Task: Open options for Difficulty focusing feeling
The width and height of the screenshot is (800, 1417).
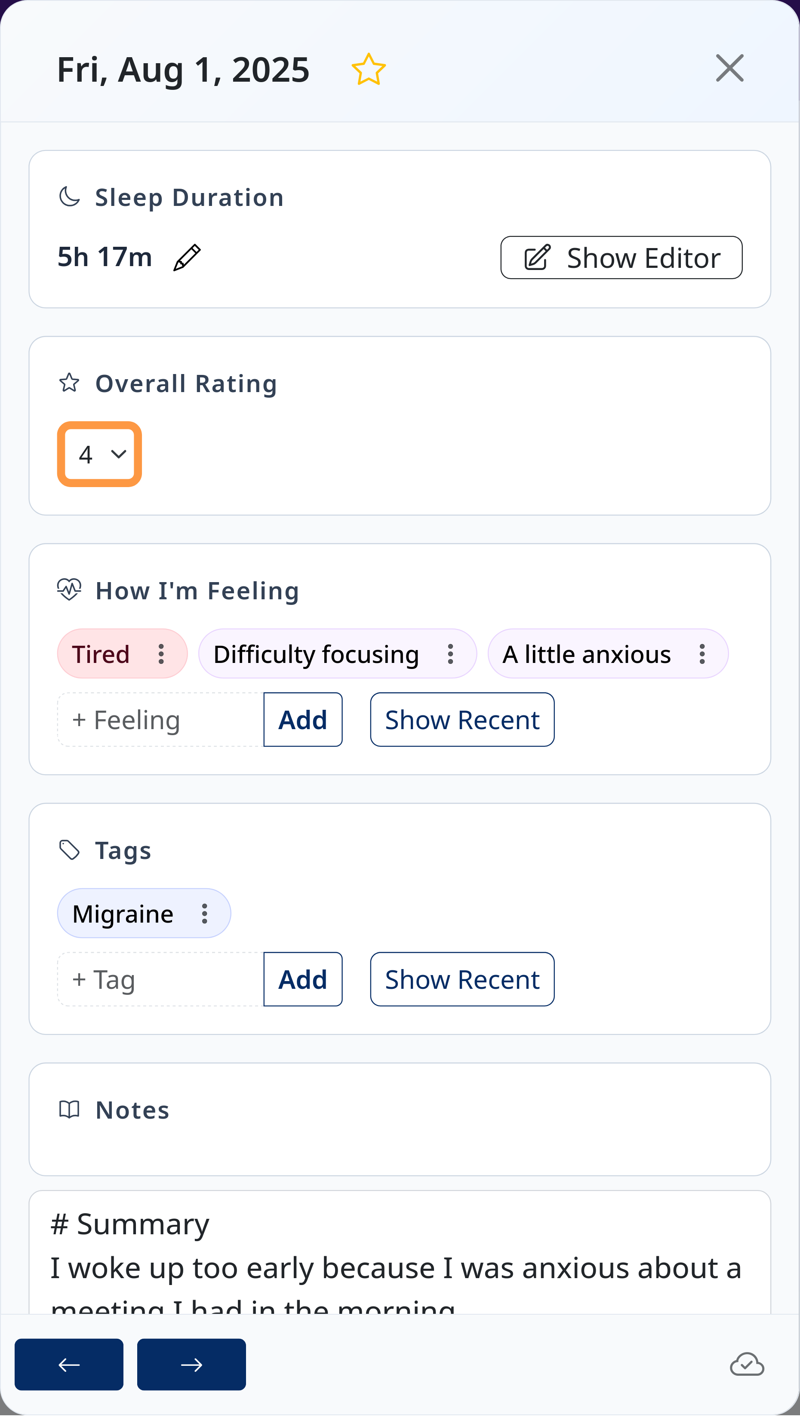Action: [450, 653]
